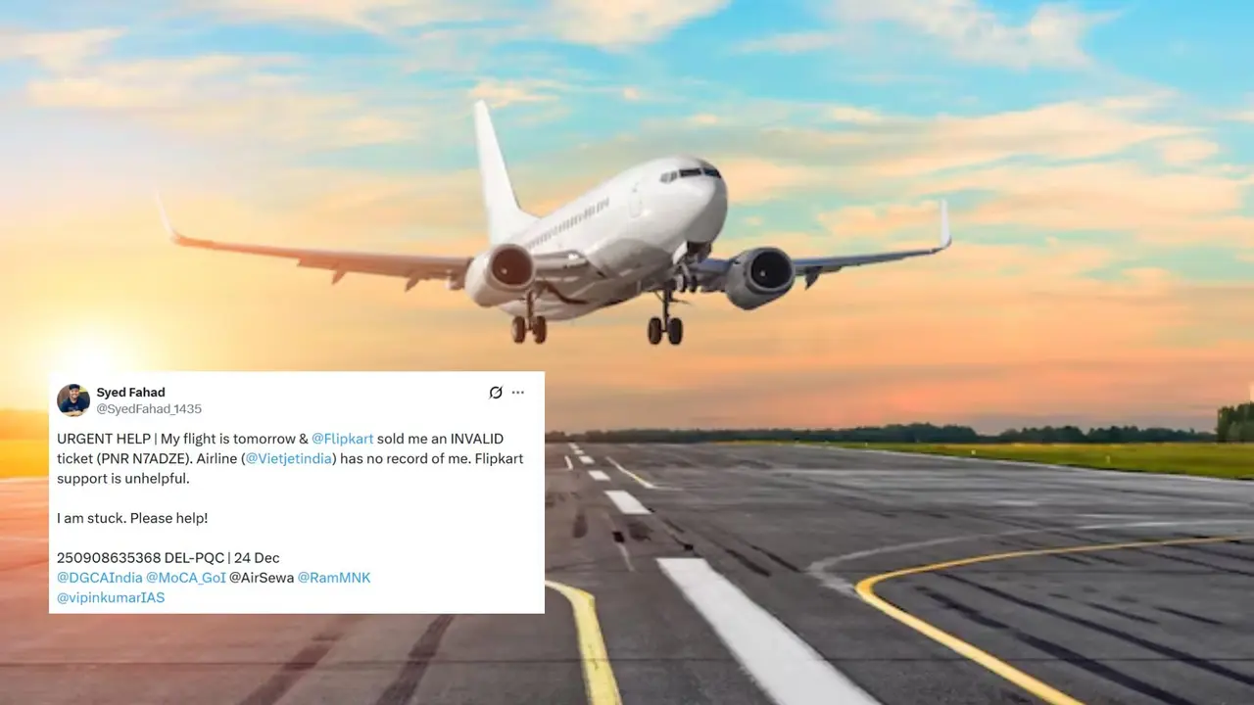Click the jet engine under left wing
This screenshot has width=1254, height=705.
tap(500, 275)
